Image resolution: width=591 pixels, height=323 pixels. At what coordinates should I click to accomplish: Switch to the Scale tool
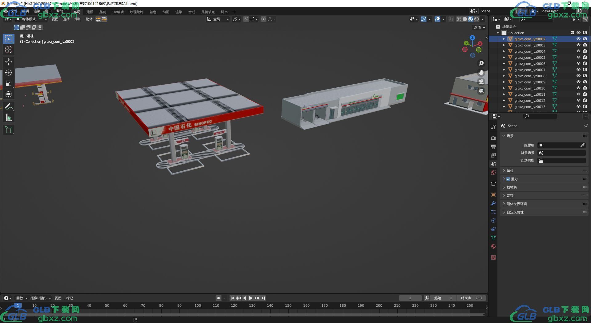click(9, 83)
